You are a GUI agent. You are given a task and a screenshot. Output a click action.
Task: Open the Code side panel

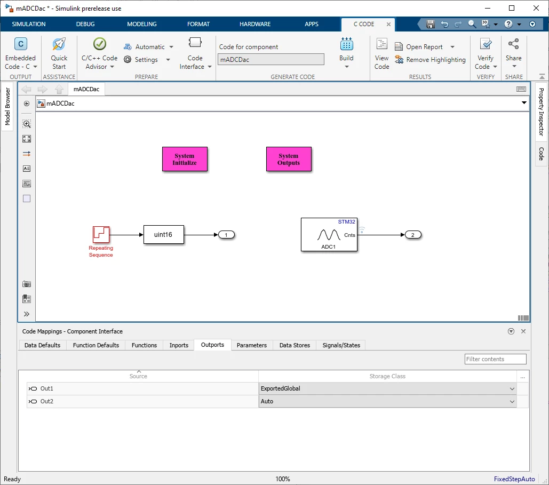pyautogui.click(x=542, y=154)
